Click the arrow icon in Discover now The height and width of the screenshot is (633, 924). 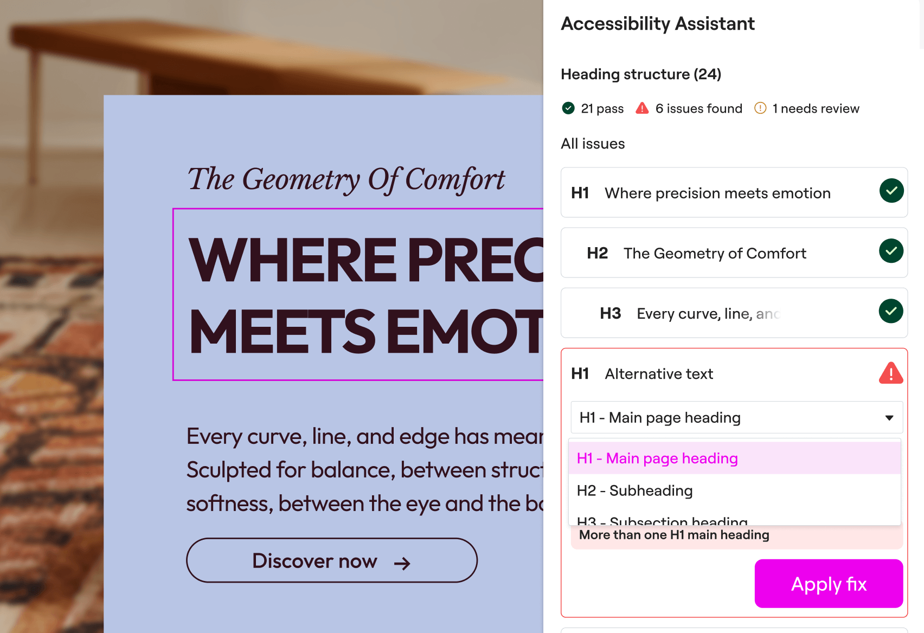402,564
